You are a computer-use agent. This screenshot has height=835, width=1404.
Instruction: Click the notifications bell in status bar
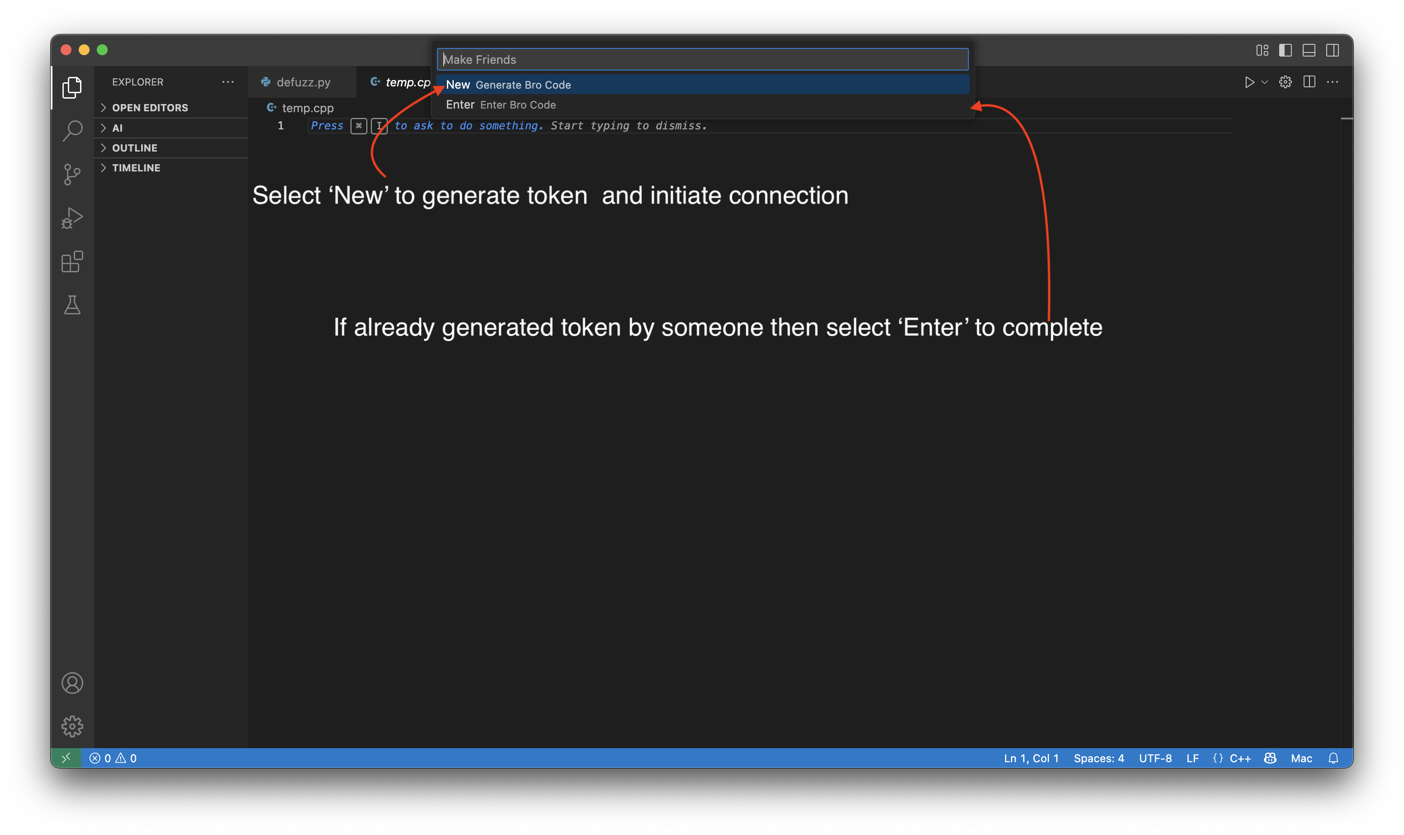[x=1333, y=758]
